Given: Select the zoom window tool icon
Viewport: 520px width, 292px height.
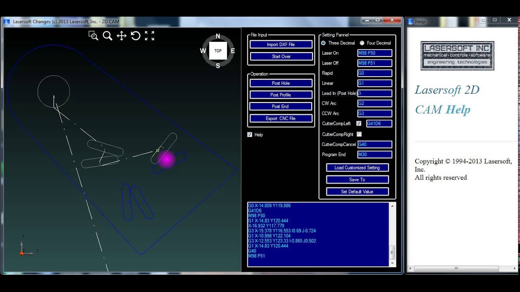Looking at the screenshot, I should tap(93, 36).
